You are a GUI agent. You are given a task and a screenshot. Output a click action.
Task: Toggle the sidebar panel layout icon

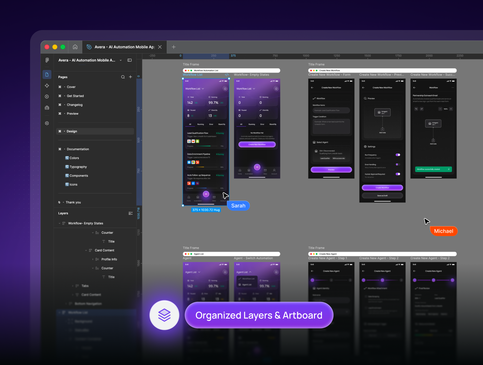point(130,60)
